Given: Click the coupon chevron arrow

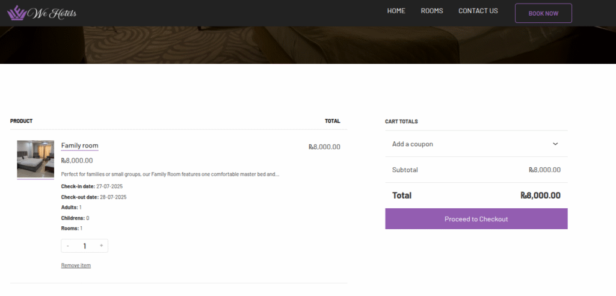Looking at the screenshot, I should point(555,144).
